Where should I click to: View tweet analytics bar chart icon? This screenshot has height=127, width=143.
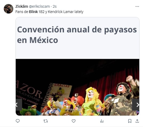pos(102,121)
